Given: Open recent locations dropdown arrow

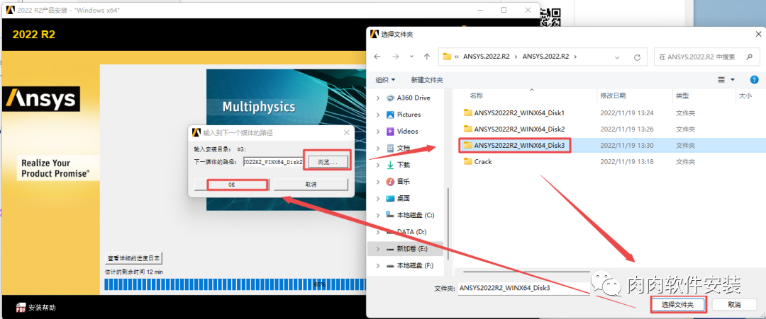Looking at the screenshot, I should coord(411,57).
